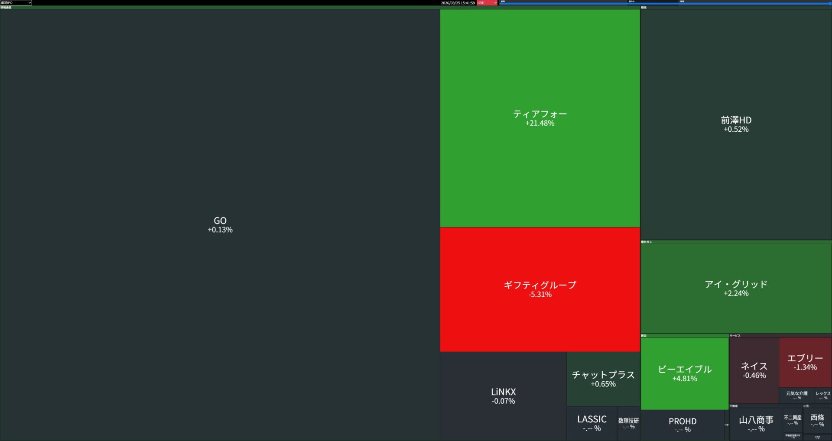
Task: Open the LIVE mode dropdown
Action: (487, 3)
